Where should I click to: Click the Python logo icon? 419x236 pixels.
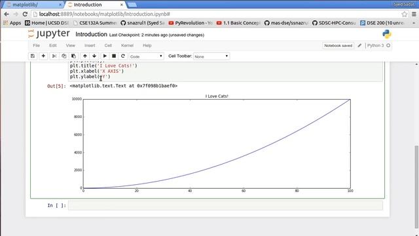click(x=387, y=34)
